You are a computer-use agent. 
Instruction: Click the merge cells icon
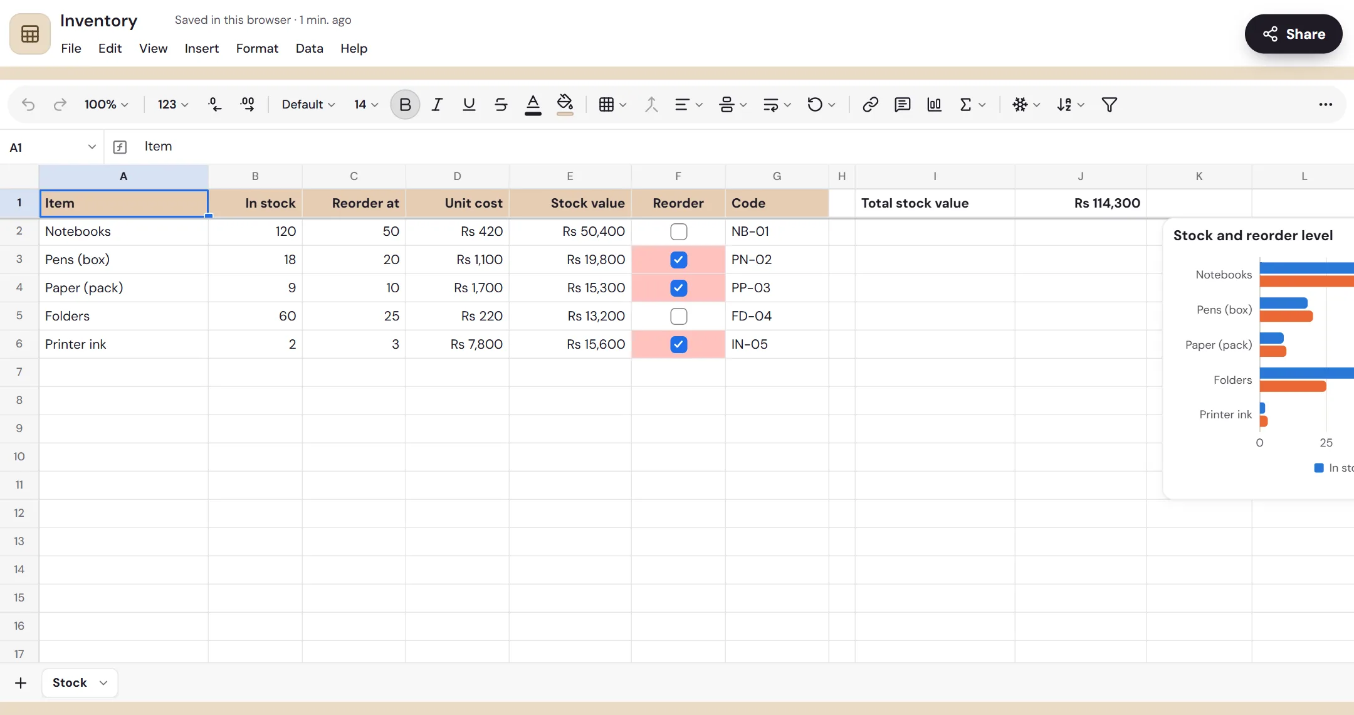coord(651,104)
